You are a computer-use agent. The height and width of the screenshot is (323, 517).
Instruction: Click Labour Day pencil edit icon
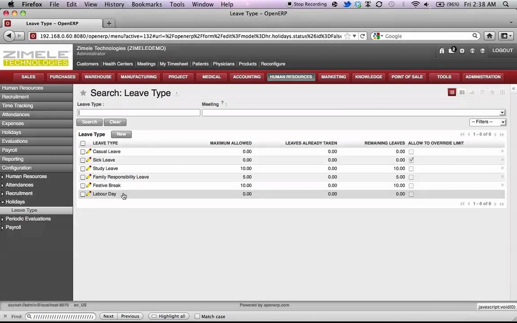[x=89, y=194]
